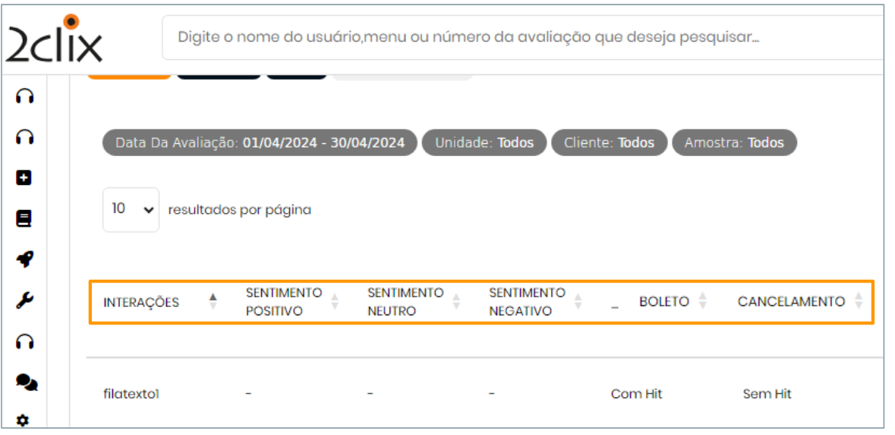This screenshot has width=895, height=435.
Task: Sort by the Interações column arrows
Action: (x=213, y=302)
